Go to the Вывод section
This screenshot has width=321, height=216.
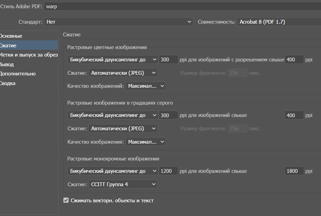(7, 64)
